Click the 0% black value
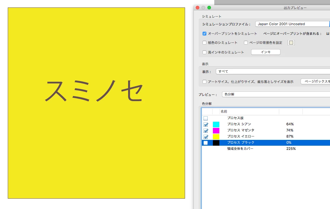The width and height of the screenshot is (330, 209). [289, 143]
